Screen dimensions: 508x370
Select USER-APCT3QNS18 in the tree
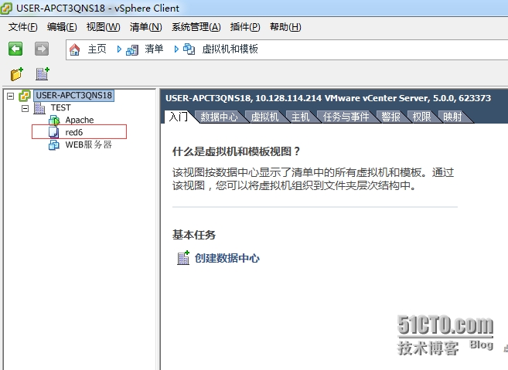74,96
